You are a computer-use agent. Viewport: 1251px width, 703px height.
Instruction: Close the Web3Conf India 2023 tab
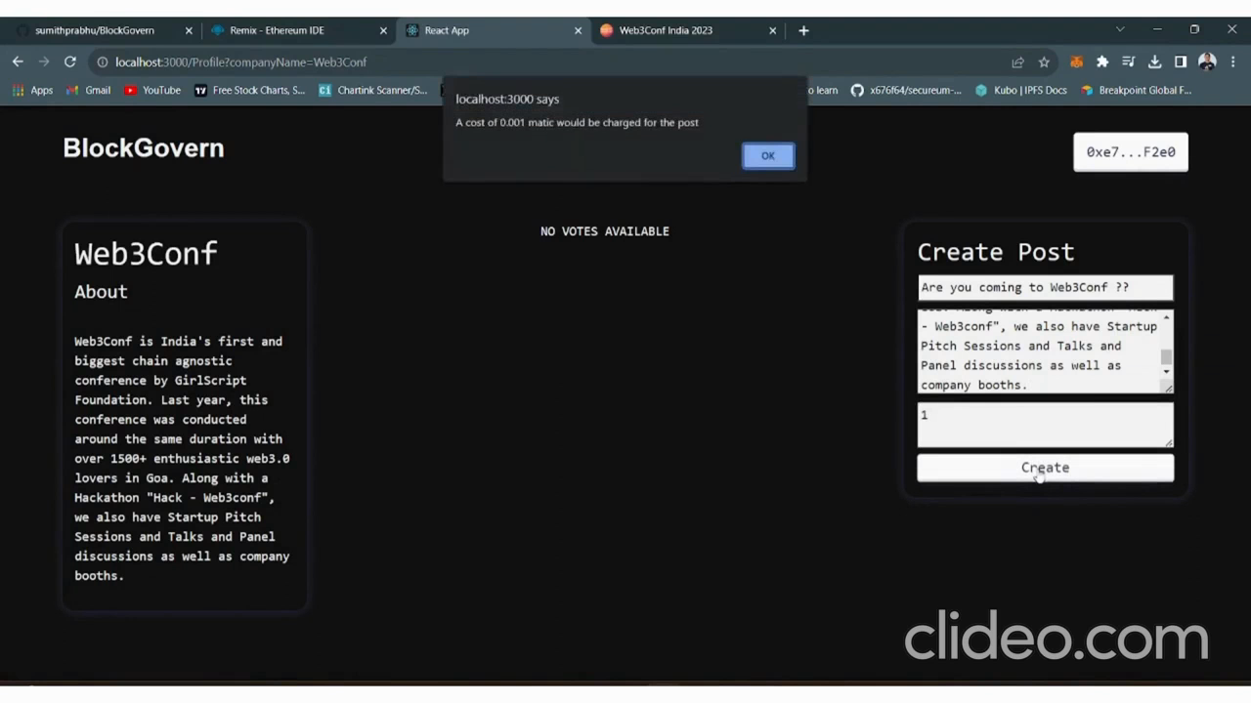tap(772, 30)
